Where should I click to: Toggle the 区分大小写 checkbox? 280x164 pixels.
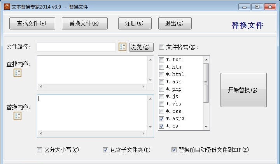click(39, 150)
